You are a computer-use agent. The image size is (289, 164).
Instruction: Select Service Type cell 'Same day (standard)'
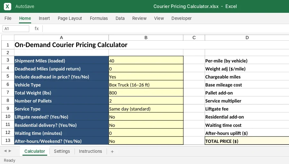pyautogui.click(x=146, y=109)
